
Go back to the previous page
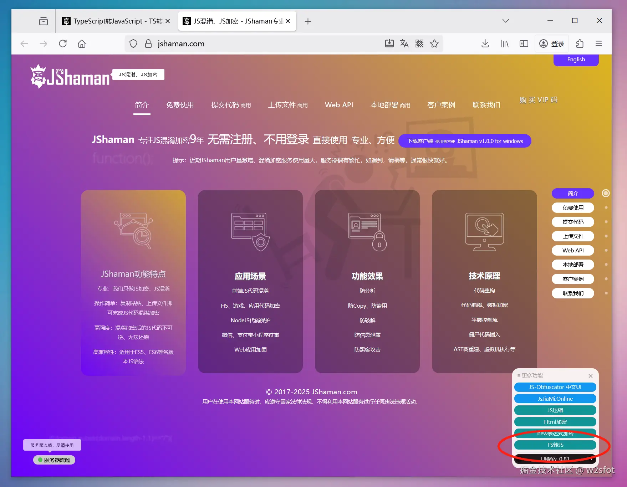(x=24, y=44)
